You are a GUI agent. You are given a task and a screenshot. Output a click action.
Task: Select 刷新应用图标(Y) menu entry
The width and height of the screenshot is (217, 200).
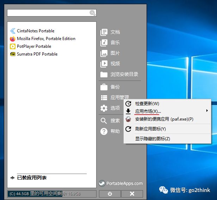(167, 129)
